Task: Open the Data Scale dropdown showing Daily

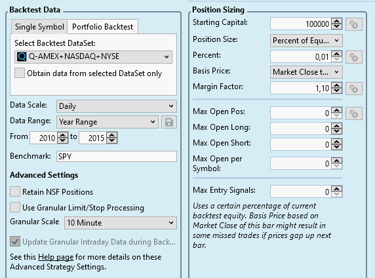Action: coord(117,106)
